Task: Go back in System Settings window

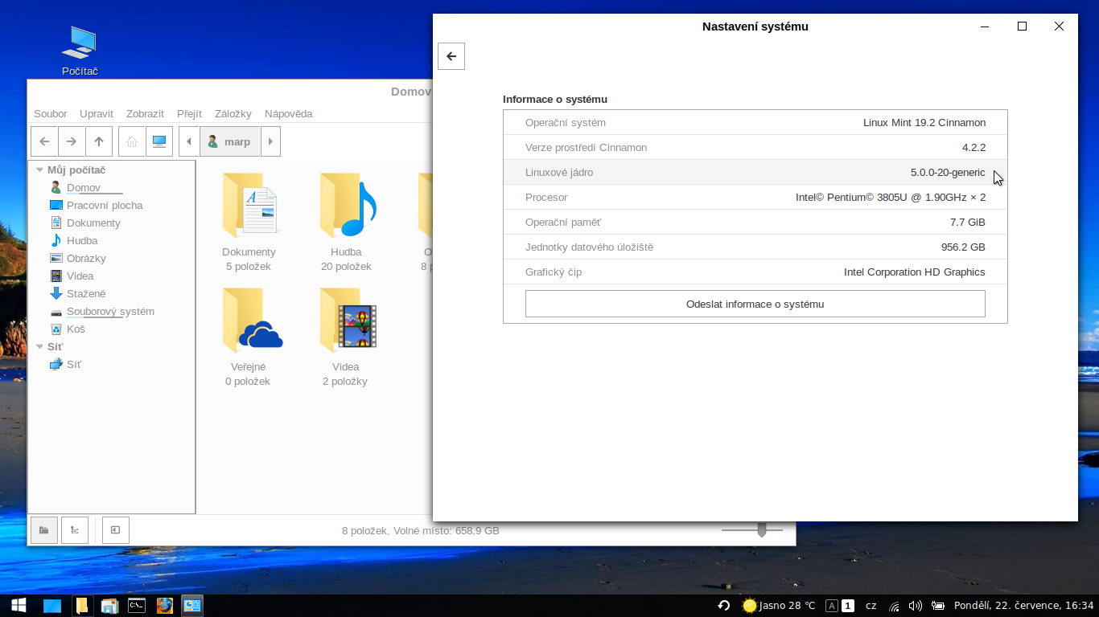Action: pyautogui.click(x=451, y=56)
